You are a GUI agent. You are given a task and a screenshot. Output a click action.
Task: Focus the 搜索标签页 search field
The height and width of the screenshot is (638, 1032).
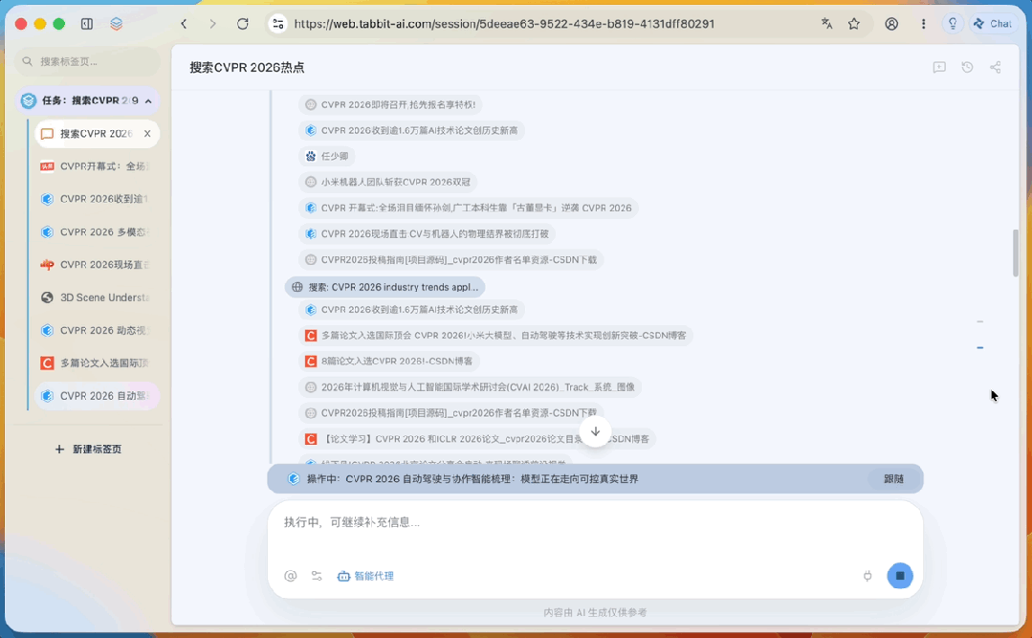(x=88, y=61)
